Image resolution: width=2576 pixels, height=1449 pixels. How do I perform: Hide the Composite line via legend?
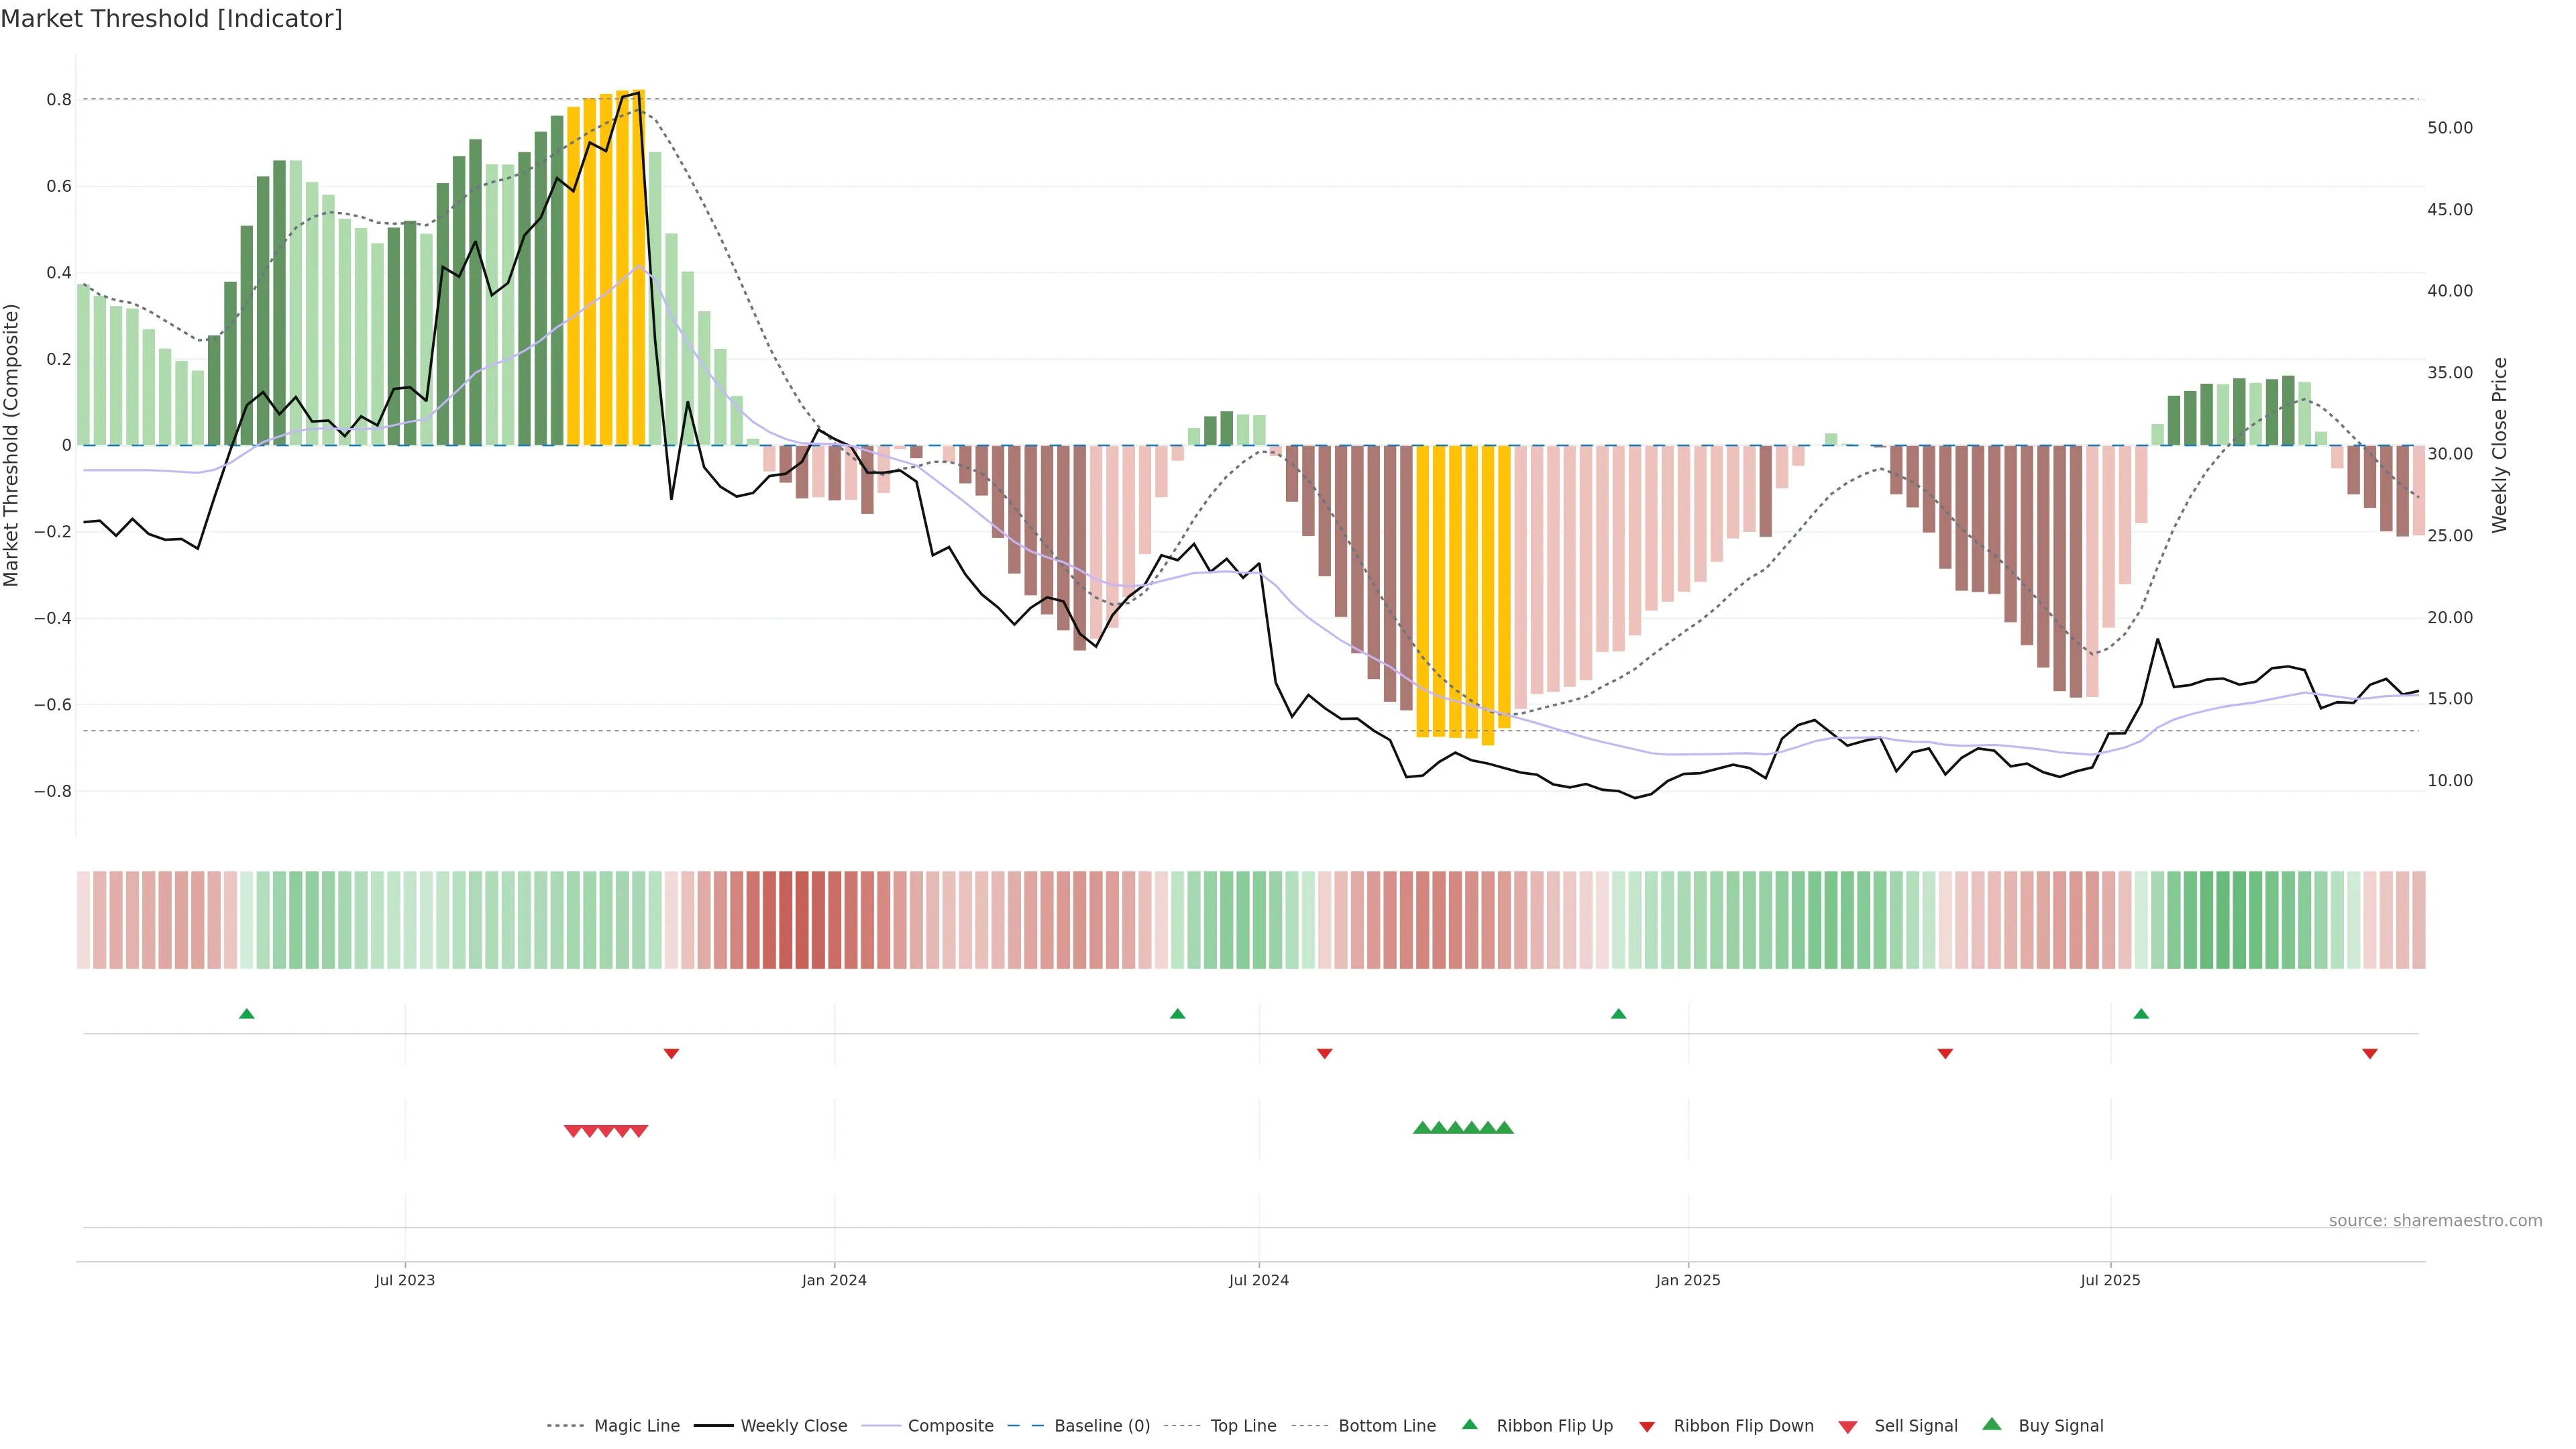point(950,1426)
